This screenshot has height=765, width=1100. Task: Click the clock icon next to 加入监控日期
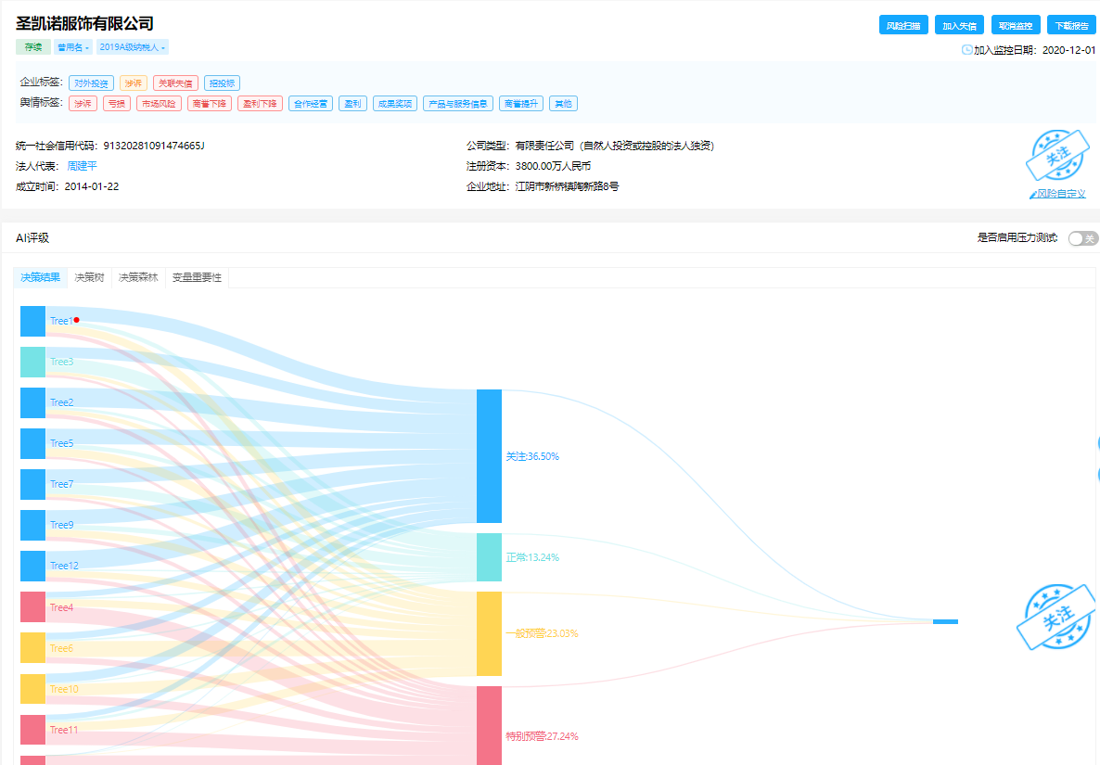(x=966, y=50)
